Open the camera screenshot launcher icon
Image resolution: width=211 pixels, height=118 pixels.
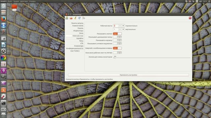4,38
